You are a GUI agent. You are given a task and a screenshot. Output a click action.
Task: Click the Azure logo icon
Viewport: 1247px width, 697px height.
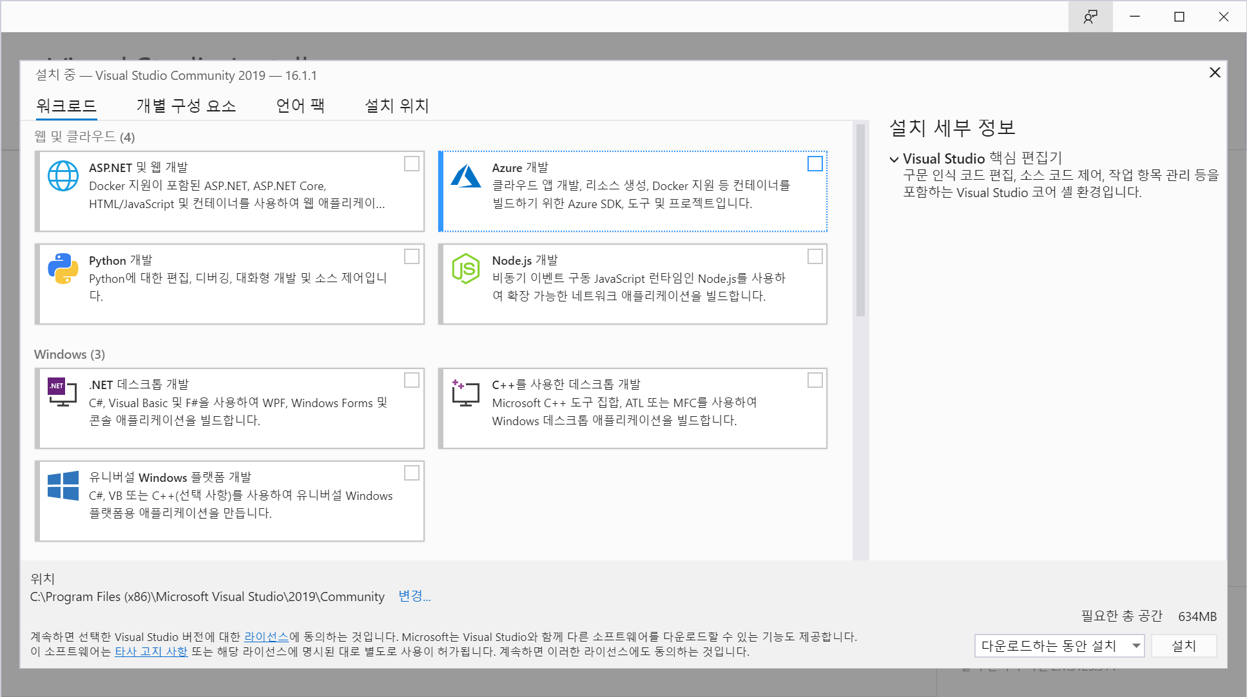(x=466, y=176)
